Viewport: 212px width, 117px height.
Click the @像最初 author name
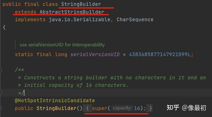194,108
